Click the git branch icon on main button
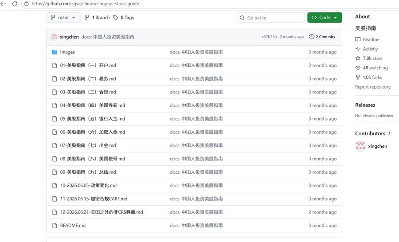The image size is (399, 242). click(x=53, y=18)
